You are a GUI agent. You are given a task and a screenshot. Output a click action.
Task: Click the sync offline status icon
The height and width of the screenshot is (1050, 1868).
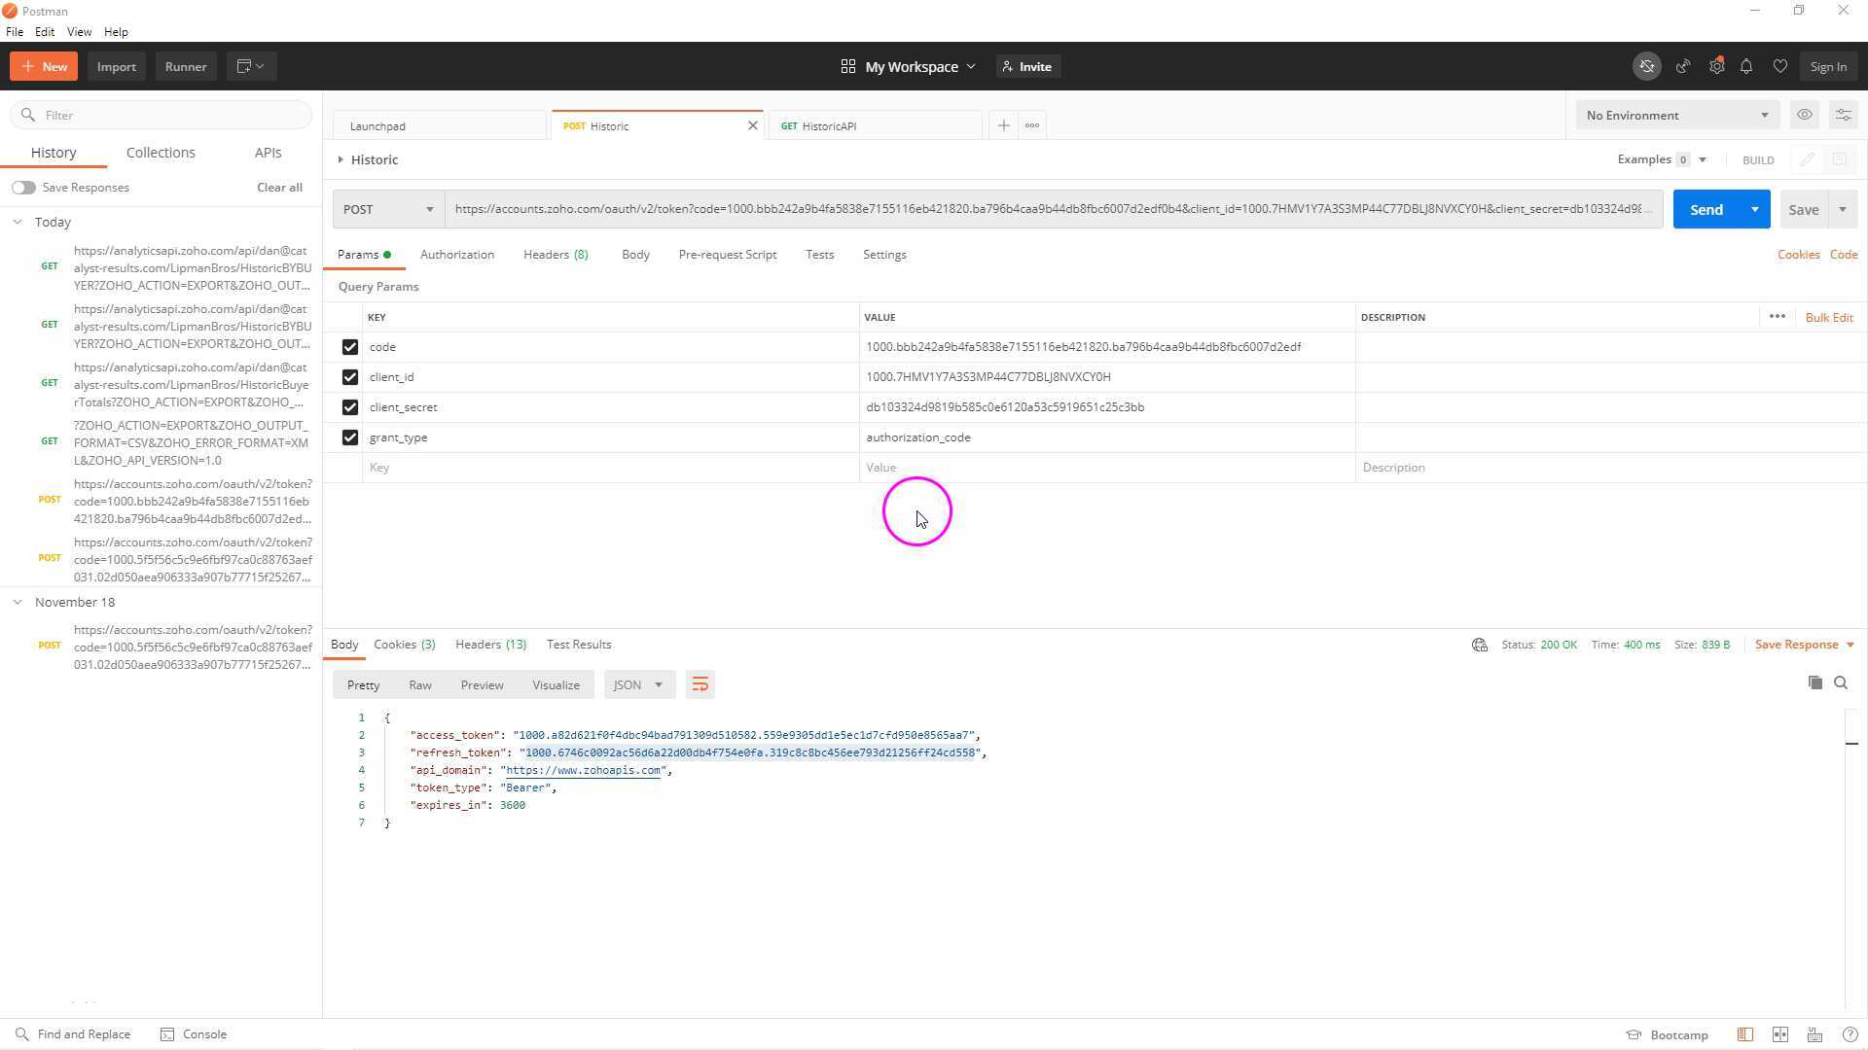point(1646,66)
